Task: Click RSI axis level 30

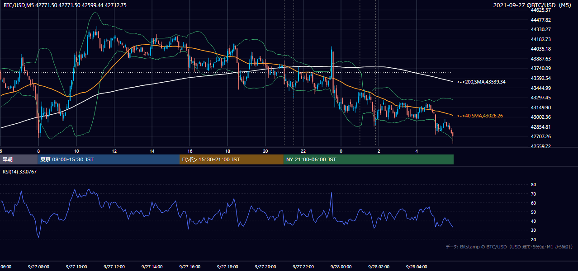Action: point(534,230)
